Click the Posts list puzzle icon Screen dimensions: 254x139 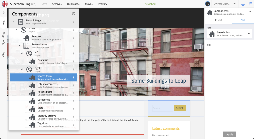(x=32, y=62)
